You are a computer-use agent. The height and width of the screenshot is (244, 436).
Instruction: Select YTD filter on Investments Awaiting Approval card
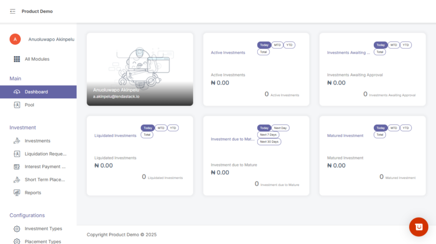(x=406, y=45)
